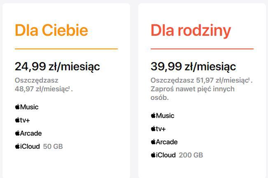Click the 50 GB storage label
268x178 pixels.
pyautogui.click(x=53, y=146)
